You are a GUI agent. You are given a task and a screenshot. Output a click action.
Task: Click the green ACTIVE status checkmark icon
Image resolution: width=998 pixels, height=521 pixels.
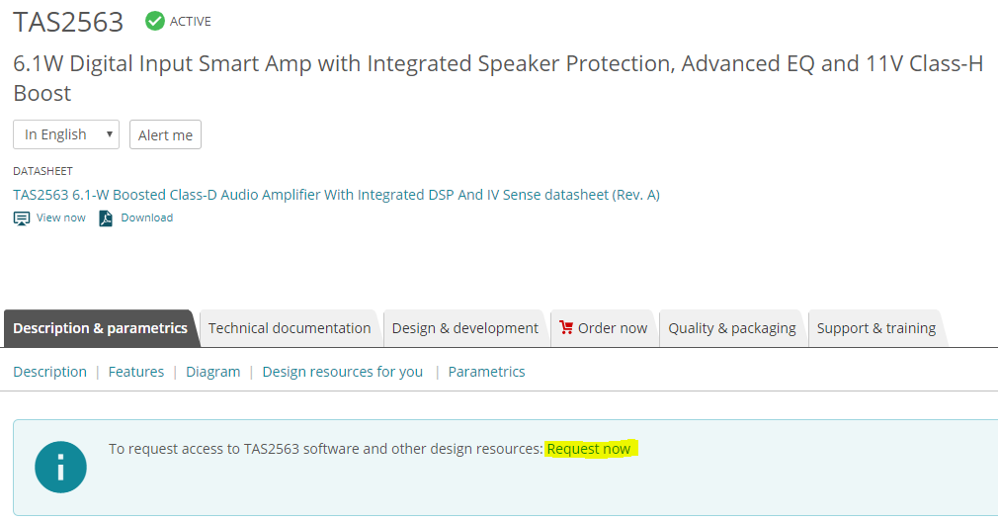coord(155,21)
